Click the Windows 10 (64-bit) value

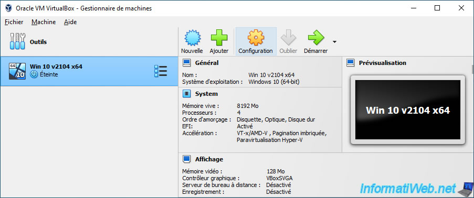pyautogui.click(x=274, y=82)
